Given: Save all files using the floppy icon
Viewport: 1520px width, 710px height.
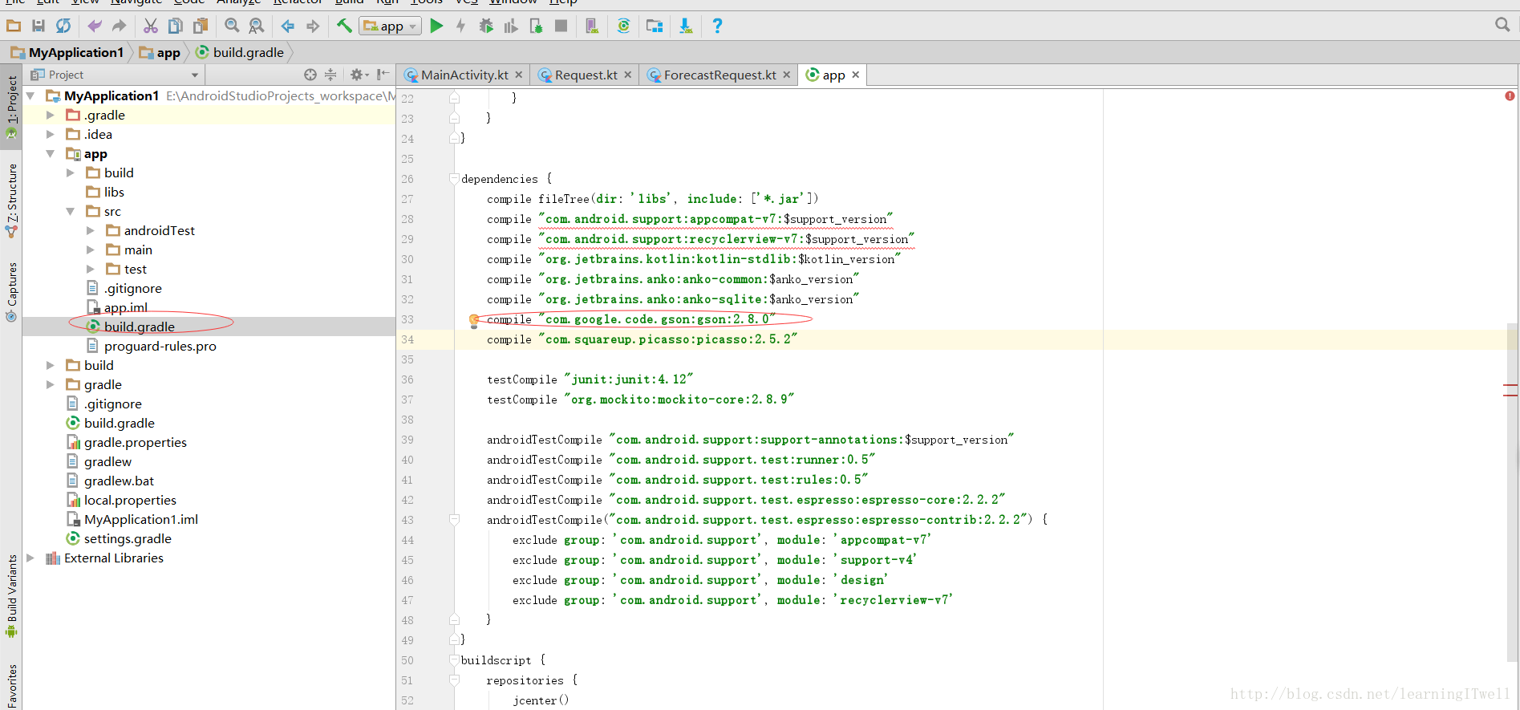Looking at the screenshot, I should 39,26.
